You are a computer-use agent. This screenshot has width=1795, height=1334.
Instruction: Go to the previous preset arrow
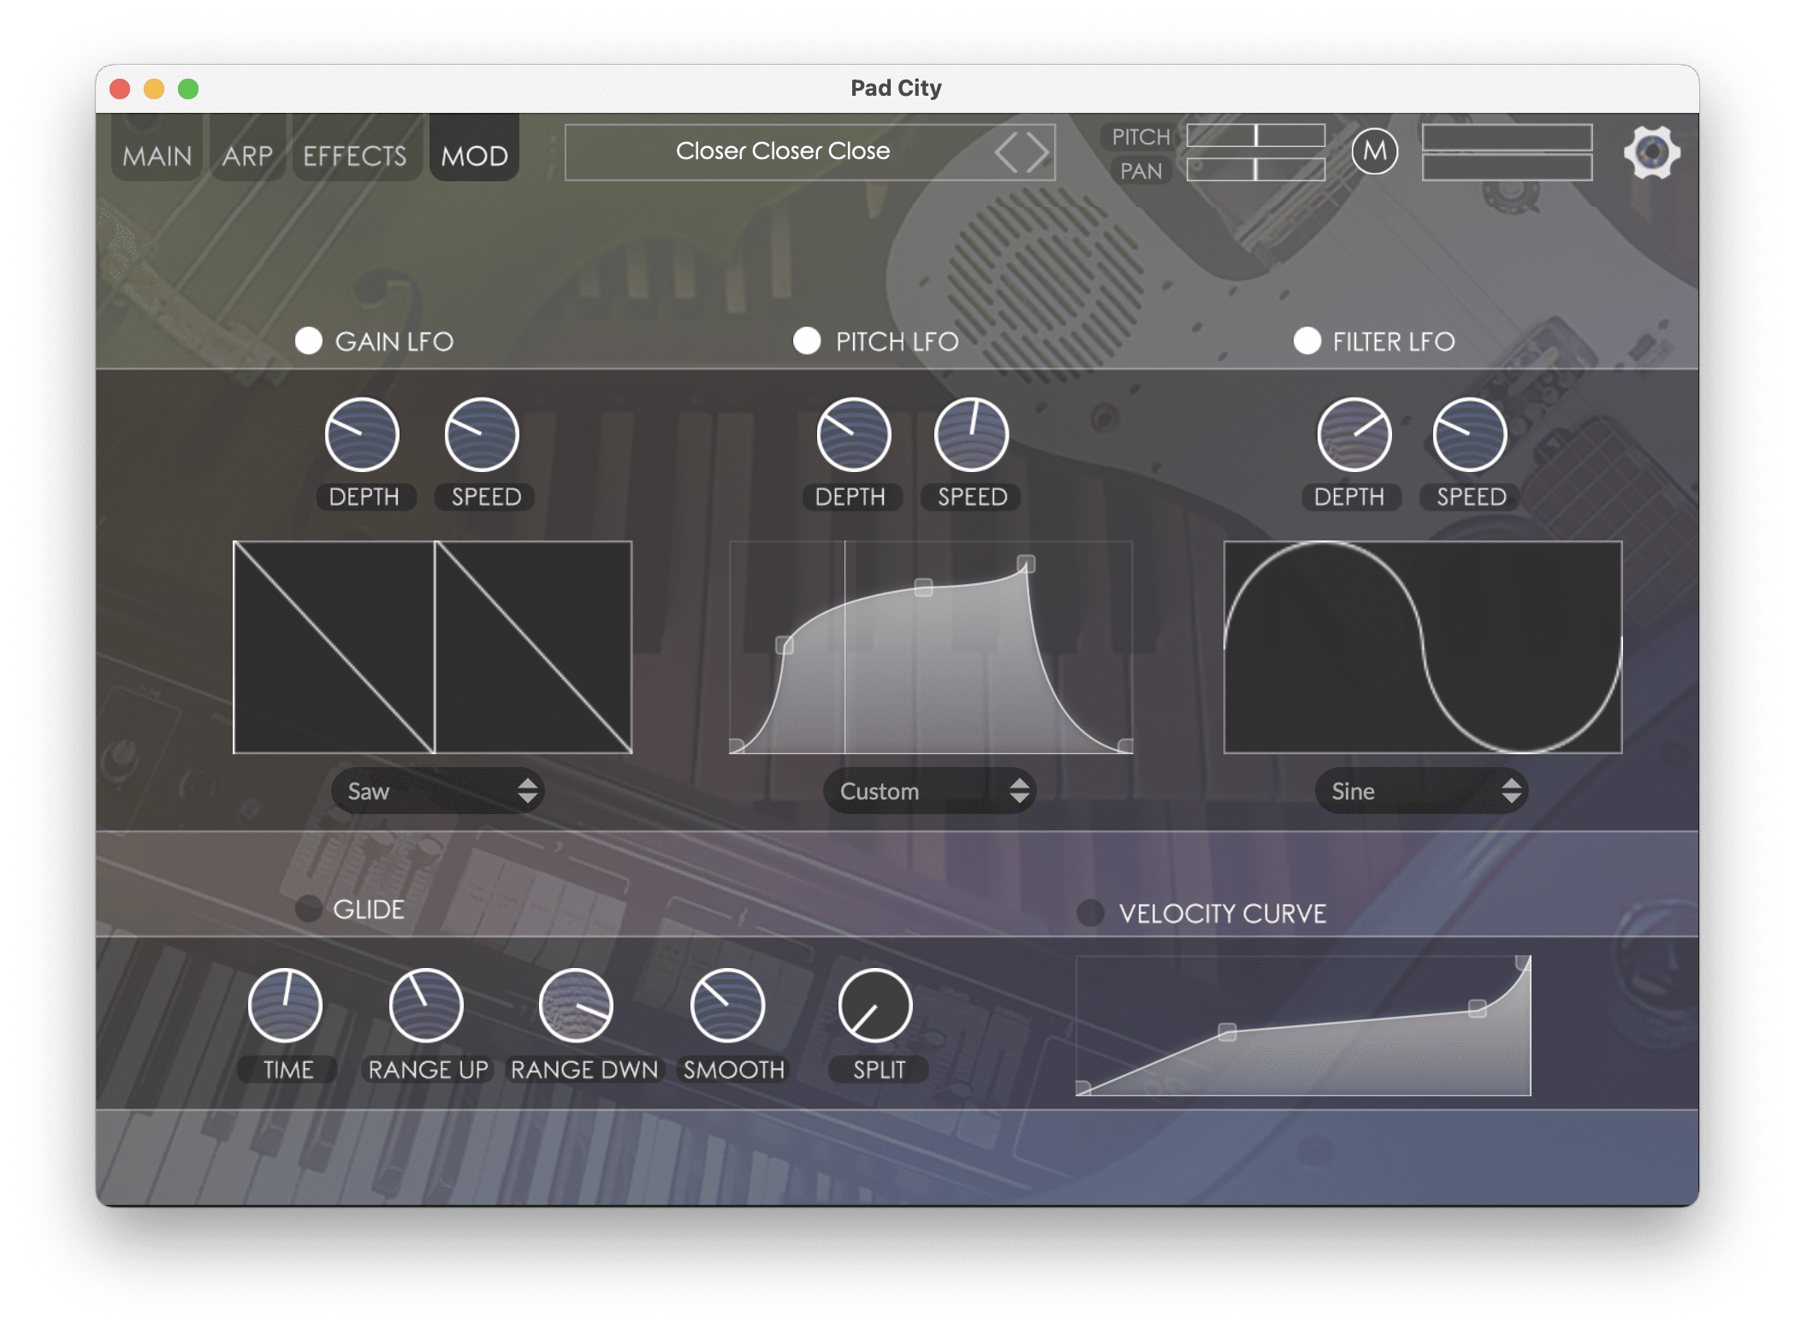coord(1006,152)
